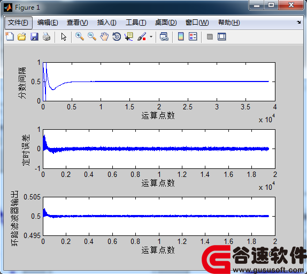
Task: Open the 桌面(D) menu
Action: (x=166, y=23)
